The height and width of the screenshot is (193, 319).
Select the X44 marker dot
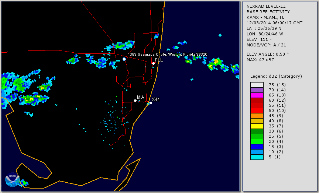[x=150, y=103]
